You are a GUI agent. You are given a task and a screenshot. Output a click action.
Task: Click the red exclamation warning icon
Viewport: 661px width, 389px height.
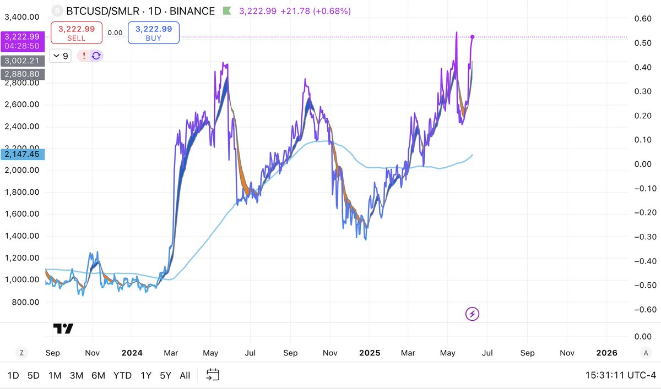tap(84, 56)
